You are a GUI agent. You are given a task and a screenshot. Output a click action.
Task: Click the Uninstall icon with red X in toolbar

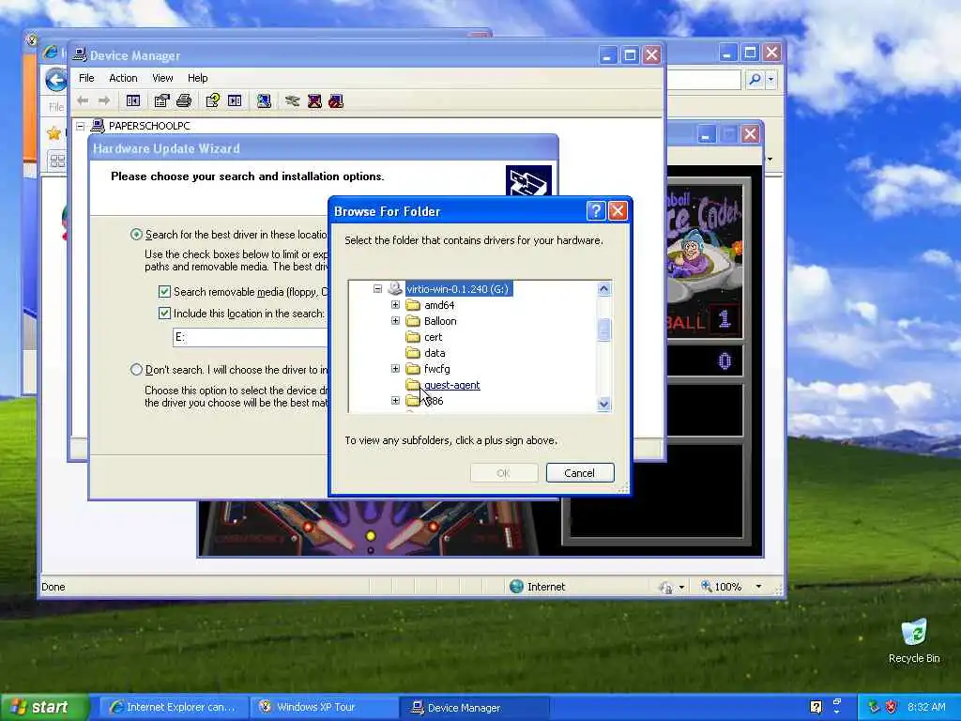pyautogui.click(x=314, y=100)
